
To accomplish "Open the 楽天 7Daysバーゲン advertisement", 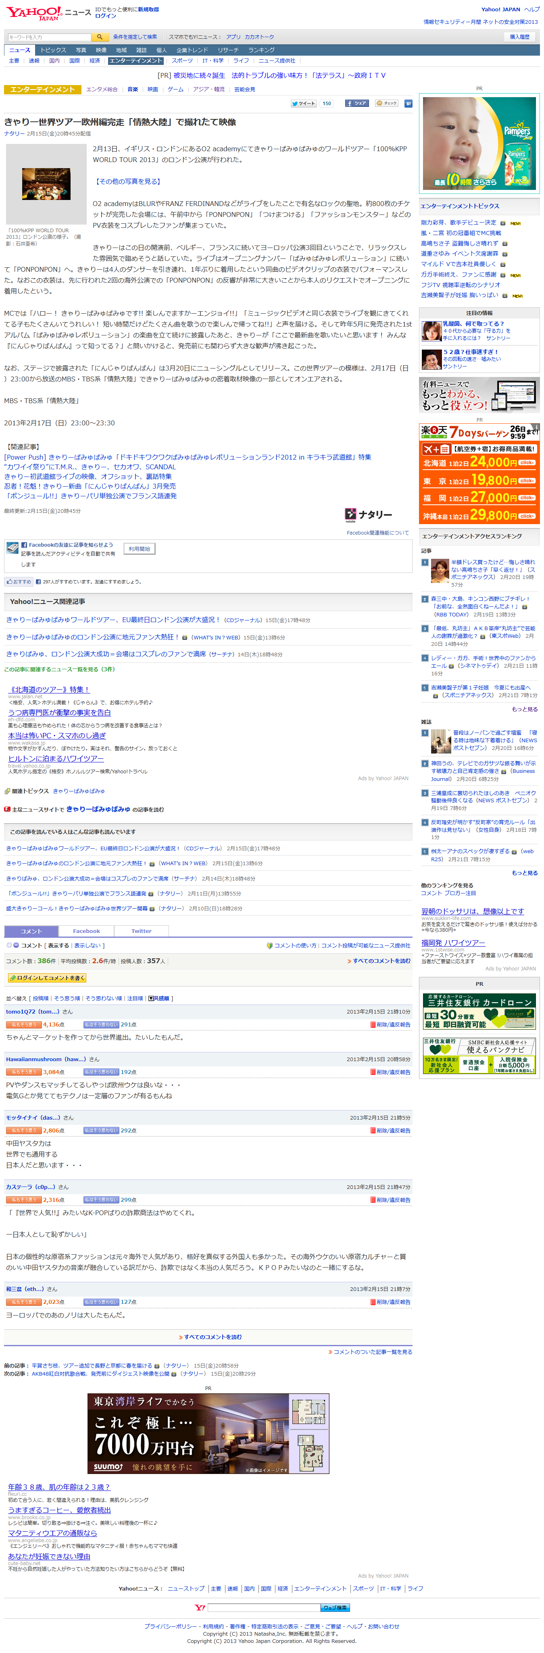I will tap(479, 474).
